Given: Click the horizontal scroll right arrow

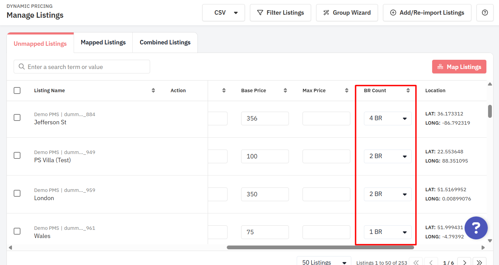Looking at the screenshot, I should [483, 247].
